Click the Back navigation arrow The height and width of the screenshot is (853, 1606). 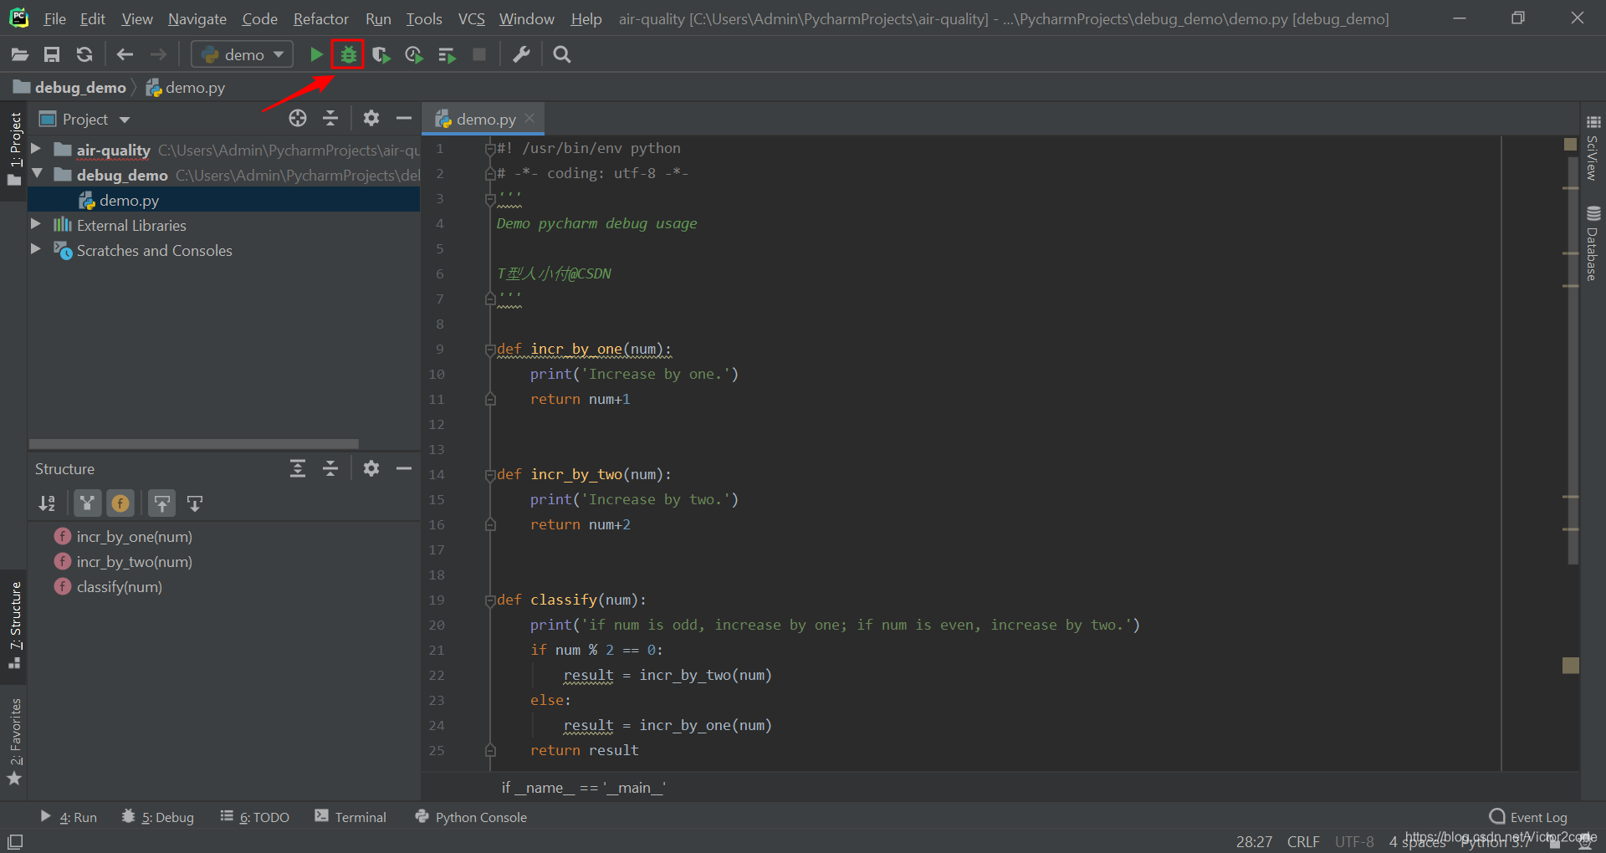tap(125, 55)
